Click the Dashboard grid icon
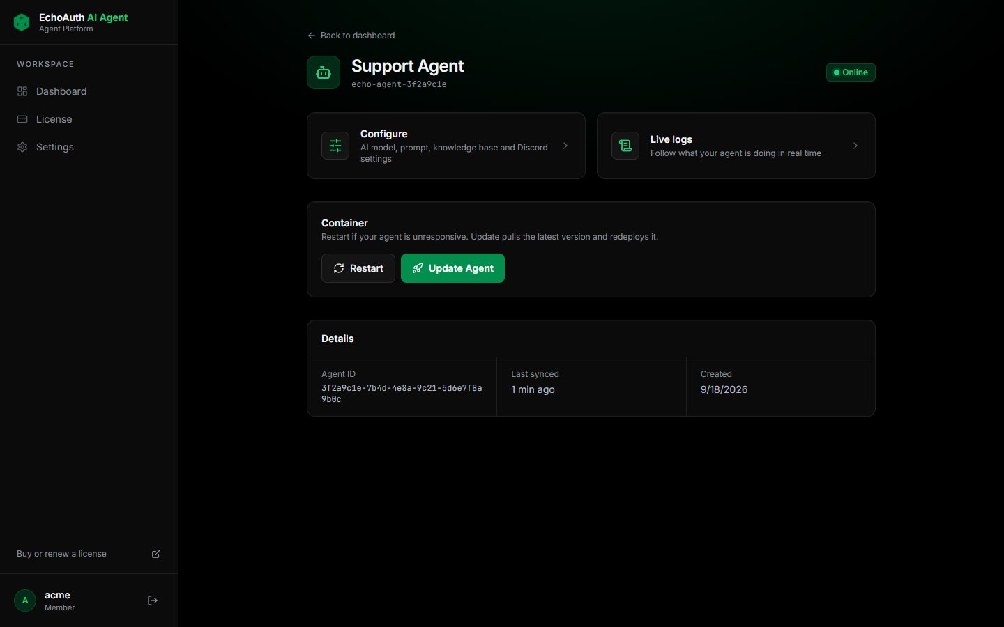This screenshot has height=627, width=1004. [x=22, y=91]
